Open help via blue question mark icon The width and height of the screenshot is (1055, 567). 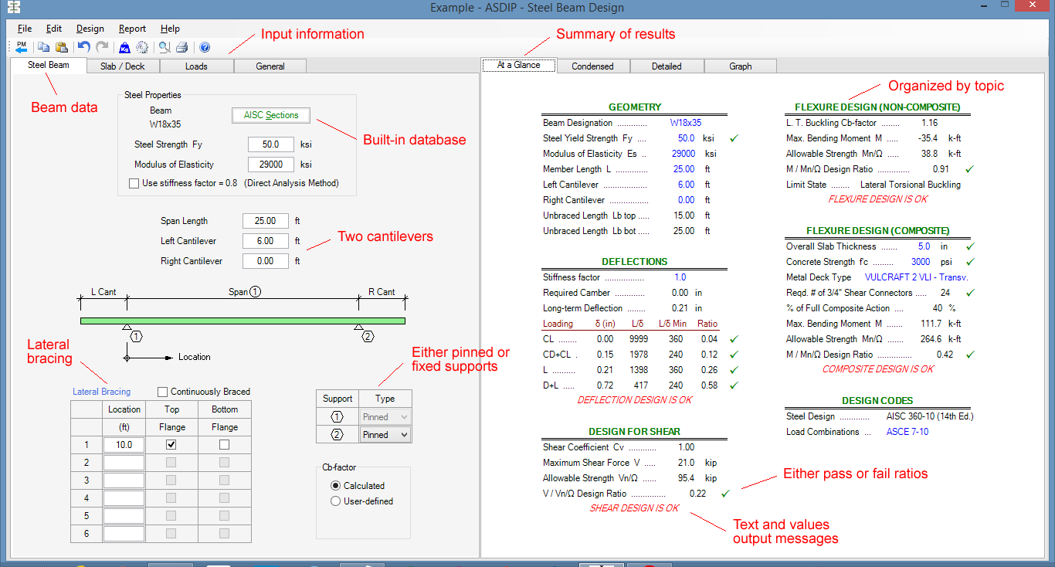[x=205, y=47]
